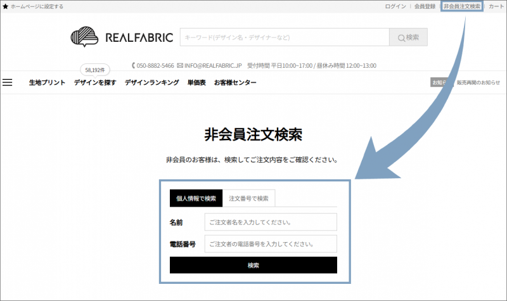Click the ログイン link
The height and width of the screenshot is (301, 507).
pos(395,6)
